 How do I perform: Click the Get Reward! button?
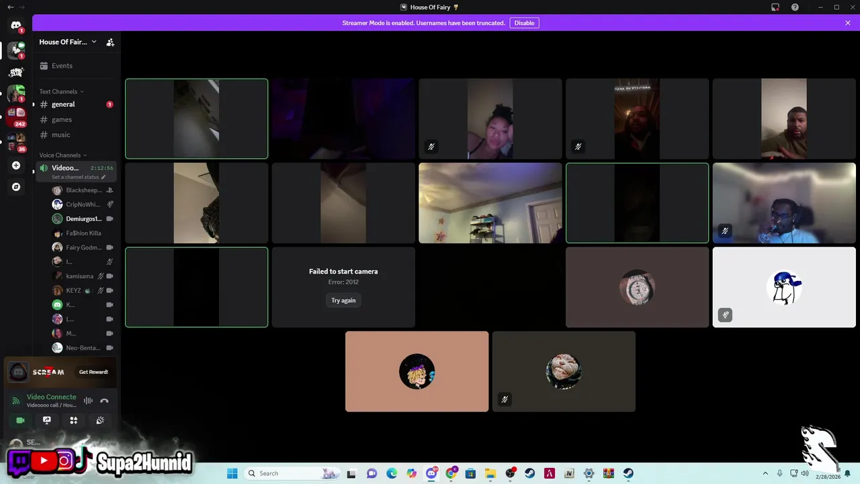click(93, 372)
